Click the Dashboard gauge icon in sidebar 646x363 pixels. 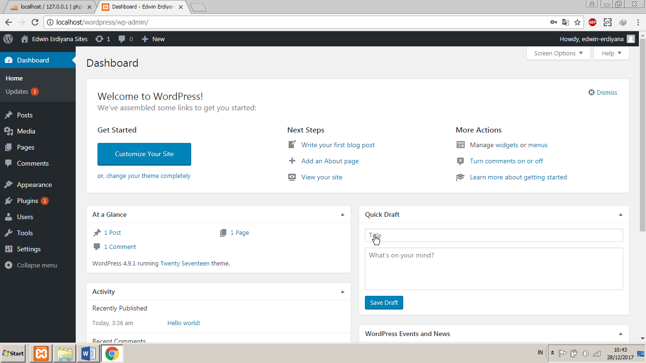pos(9,60)
